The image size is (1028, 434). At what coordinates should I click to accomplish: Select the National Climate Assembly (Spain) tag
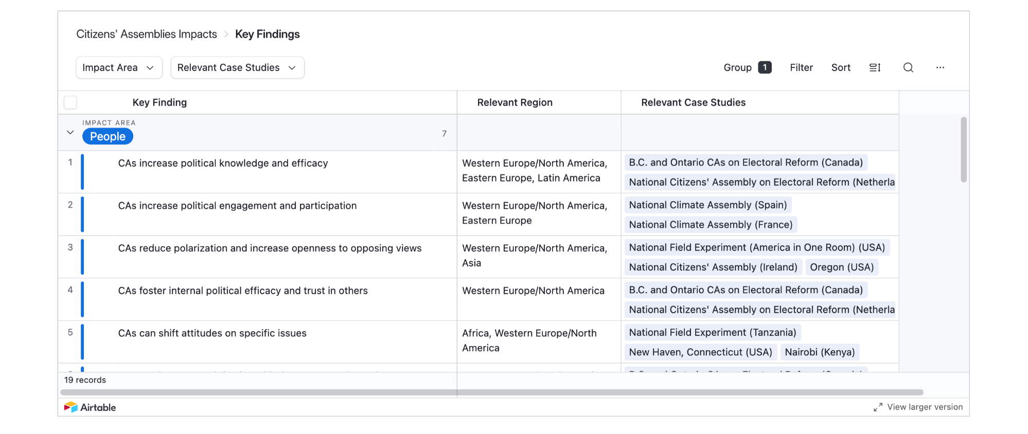(707, 205)
